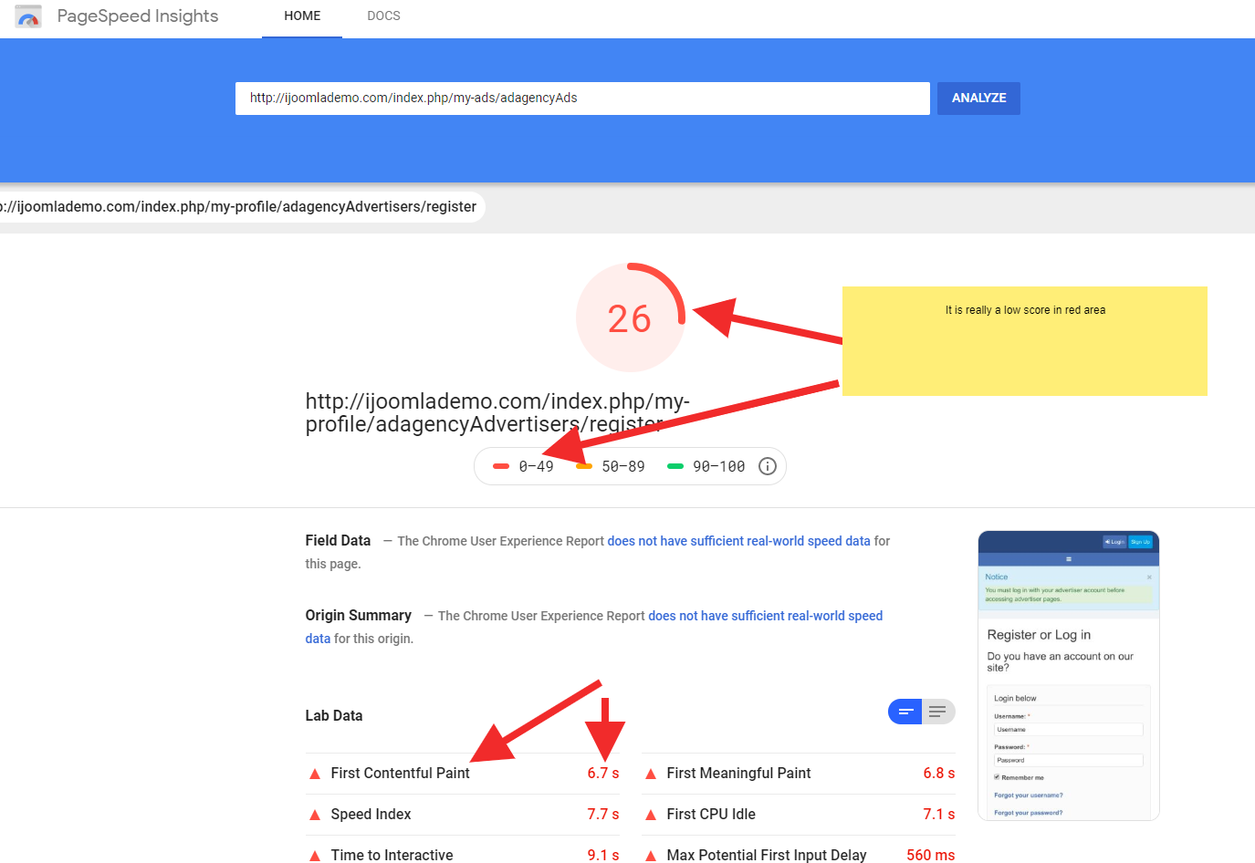Click the First Contentful Paint metric label
Screen dimensions: 1255x863
coord(400,774)
